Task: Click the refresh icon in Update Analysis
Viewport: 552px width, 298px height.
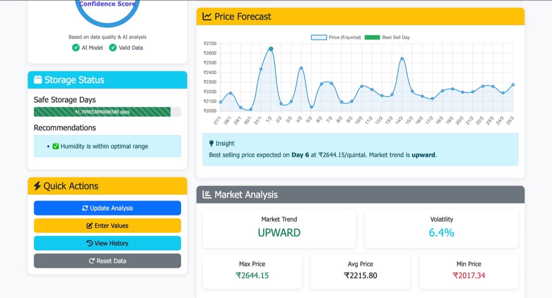Action: click(85, 208)
